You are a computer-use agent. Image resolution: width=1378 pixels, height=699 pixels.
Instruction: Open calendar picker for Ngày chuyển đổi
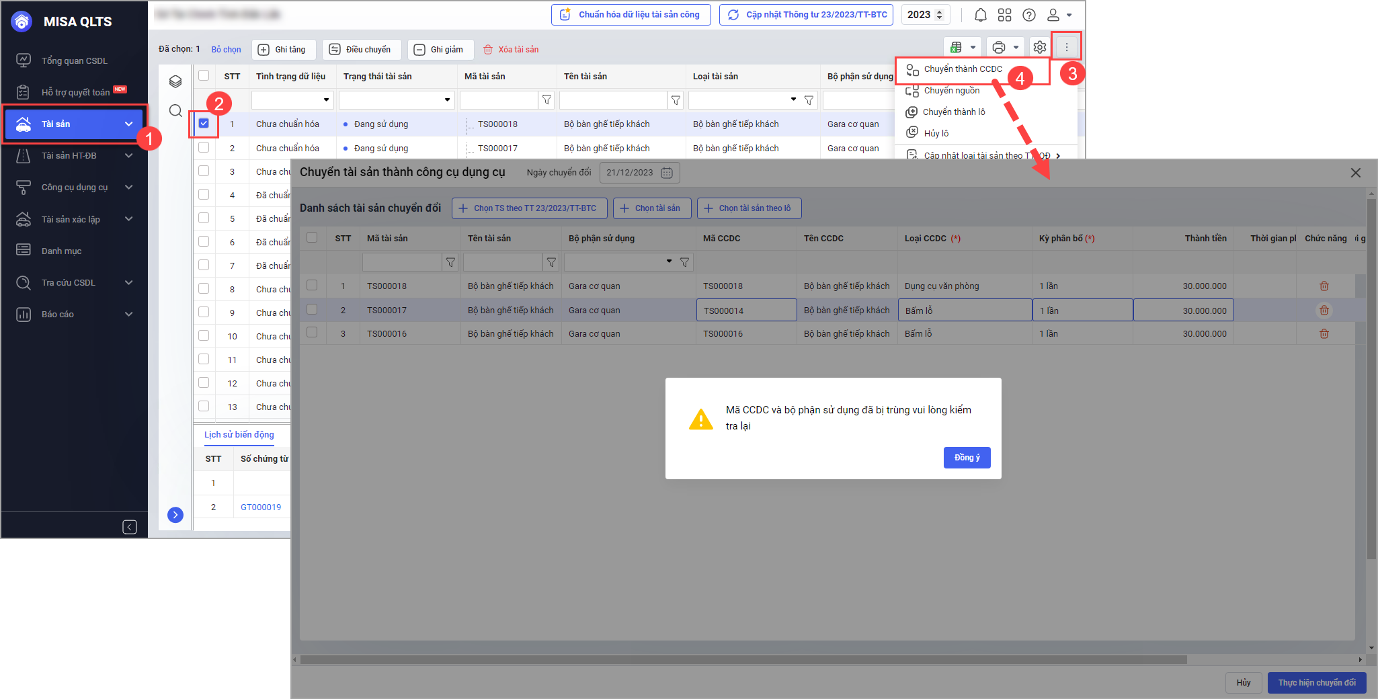[x=666, y=173]
